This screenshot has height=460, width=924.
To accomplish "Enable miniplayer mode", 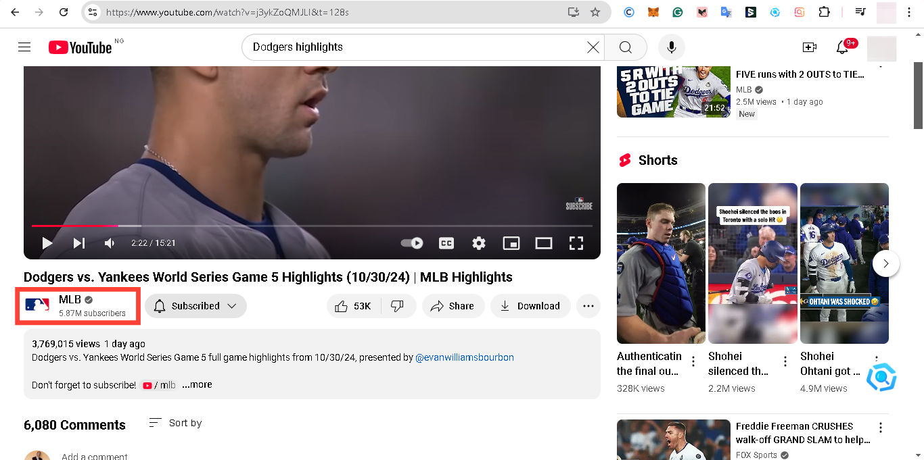I will (511, 243).
